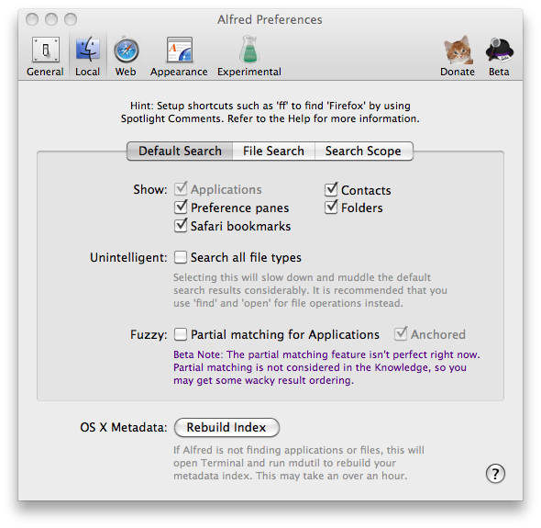
Task: Click the dimmed Applications checkbox
Action: pos(181,188)
